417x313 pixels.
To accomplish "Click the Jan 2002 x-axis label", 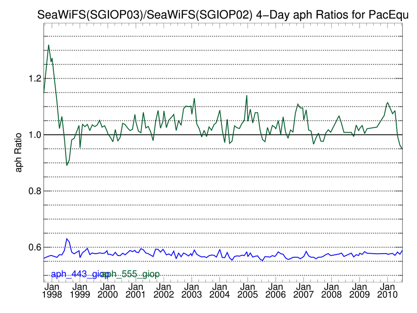I will [x=164, y=291].
